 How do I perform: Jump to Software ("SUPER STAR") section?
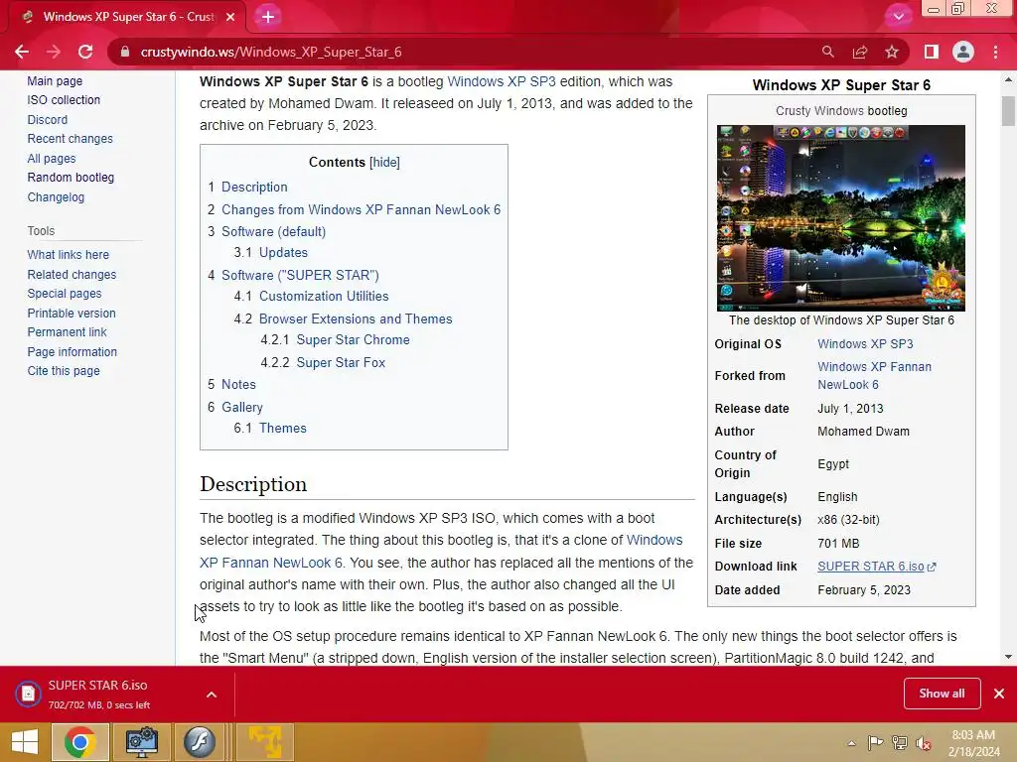pos(300,276)
